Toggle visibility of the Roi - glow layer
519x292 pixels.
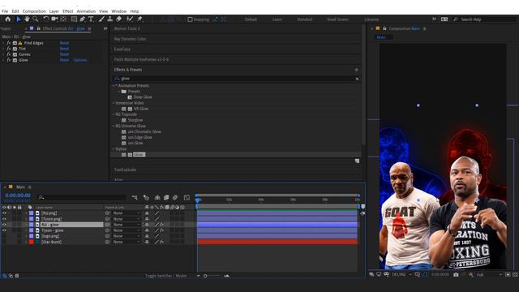[x=4, y=225]
